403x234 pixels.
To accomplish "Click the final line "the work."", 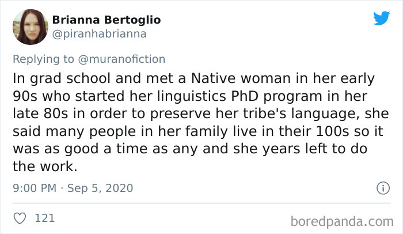I will click(45, 167).
